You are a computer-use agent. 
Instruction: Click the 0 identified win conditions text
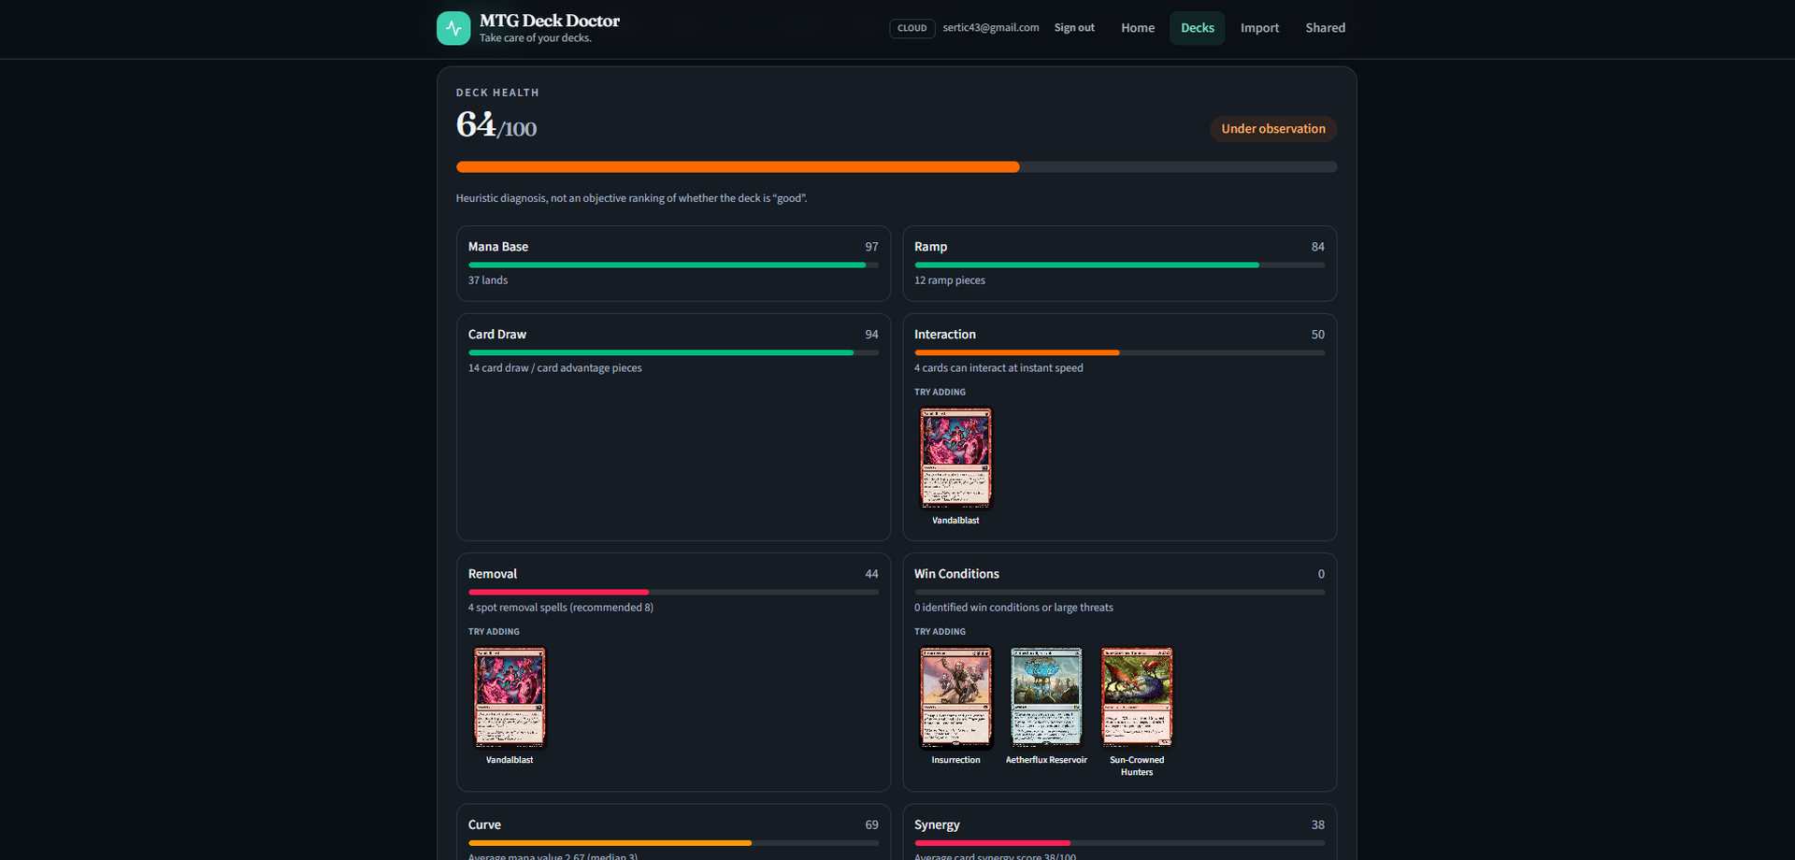pos(1013,608)
